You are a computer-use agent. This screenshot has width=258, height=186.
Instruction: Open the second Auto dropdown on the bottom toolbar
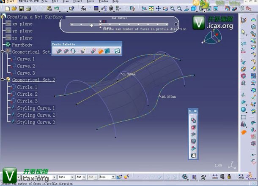[47, 177]
